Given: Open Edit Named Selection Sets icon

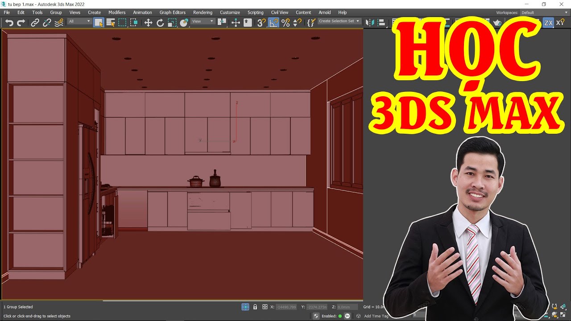Looking at the screenshot, I should tap(311, 22).
